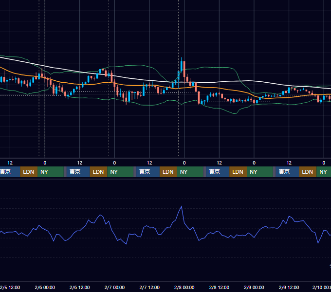The image size is (331, 292).
Task: Click the 2/7 12:00 date label
Action: [149, 287]
